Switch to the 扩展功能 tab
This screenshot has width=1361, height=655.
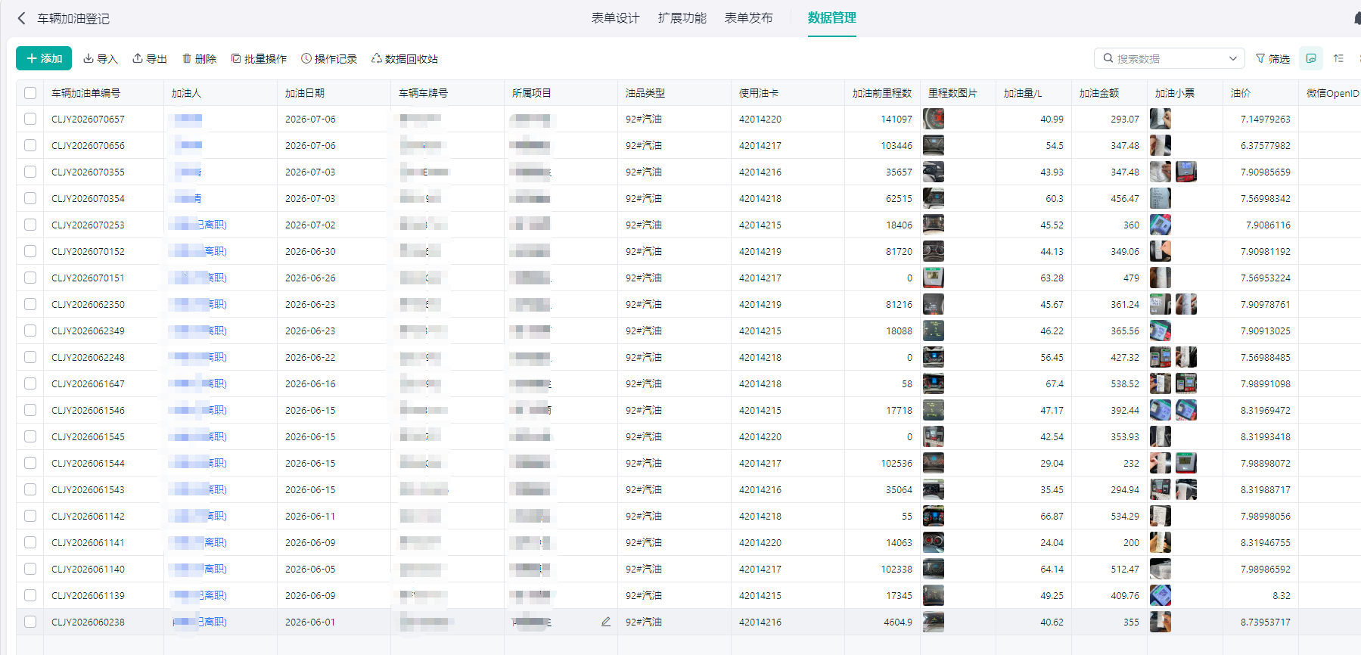point(682,18)
